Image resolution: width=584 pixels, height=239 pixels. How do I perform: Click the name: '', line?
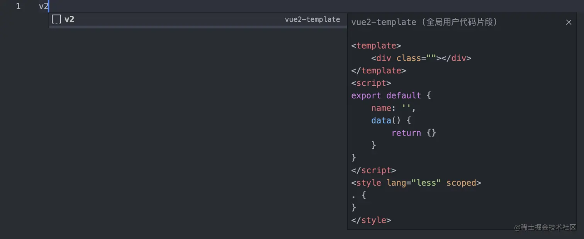click(x=394, y=108)
